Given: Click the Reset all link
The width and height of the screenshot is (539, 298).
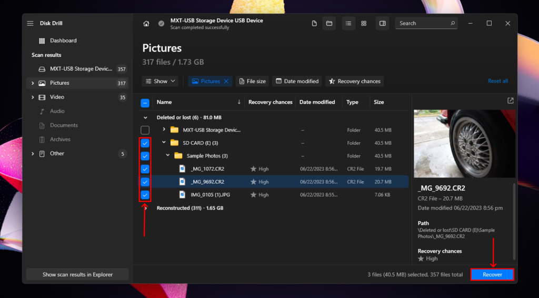Looking at the screenshot, I should [497, 81].
